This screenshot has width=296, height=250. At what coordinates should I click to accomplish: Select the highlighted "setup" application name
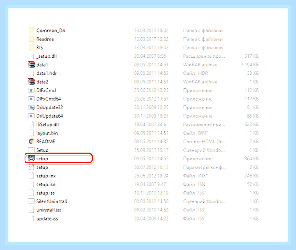pyautogui.click(x=42, y=159)
